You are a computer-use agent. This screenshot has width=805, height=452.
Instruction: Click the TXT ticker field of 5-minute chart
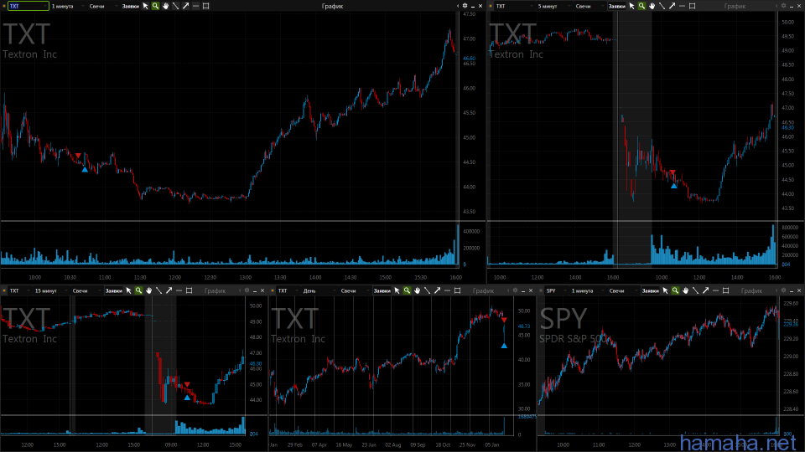513,6
